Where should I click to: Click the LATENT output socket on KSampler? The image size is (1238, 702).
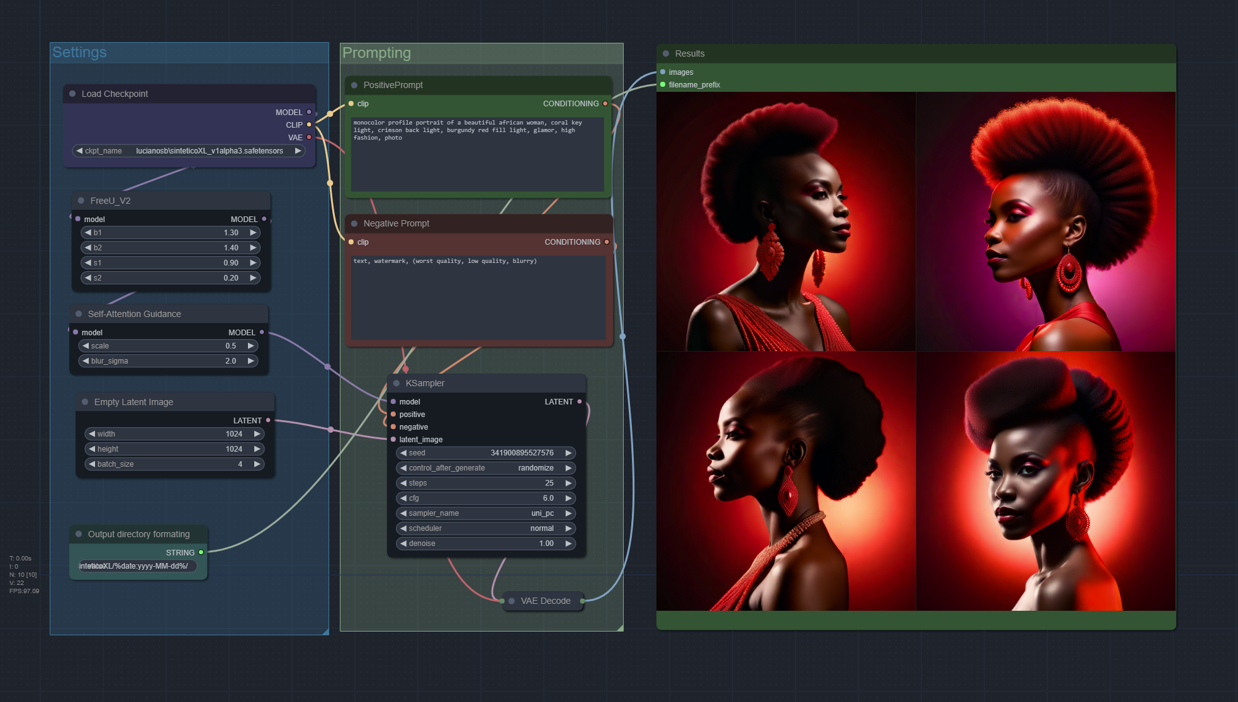pyautogui.click(x=579, y=401)
